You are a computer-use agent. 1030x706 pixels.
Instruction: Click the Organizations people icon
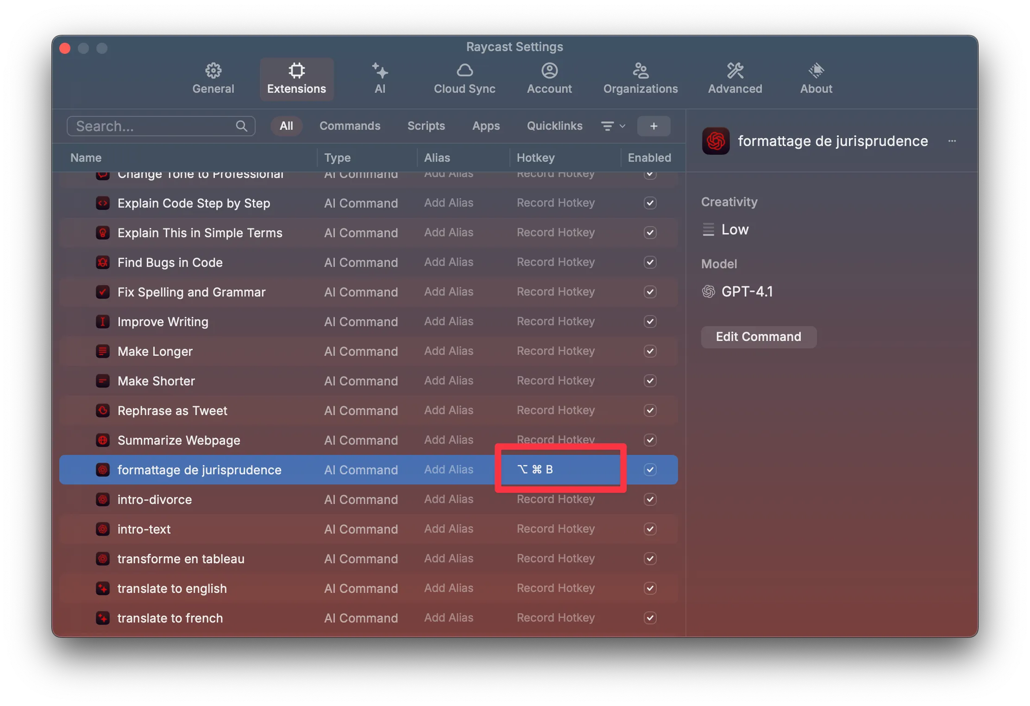pyautogui.click(x=640, y=71)
